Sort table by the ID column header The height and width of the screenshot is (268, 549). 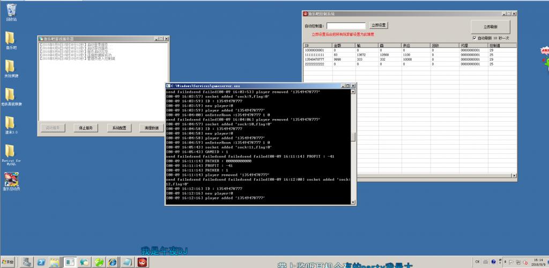pyautogui.click(x=317, y=46)
